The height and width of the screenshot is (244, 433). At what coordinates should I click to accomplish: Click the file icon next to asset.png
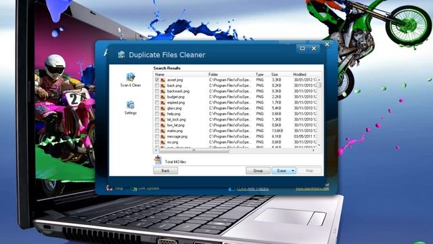(162, 80)
